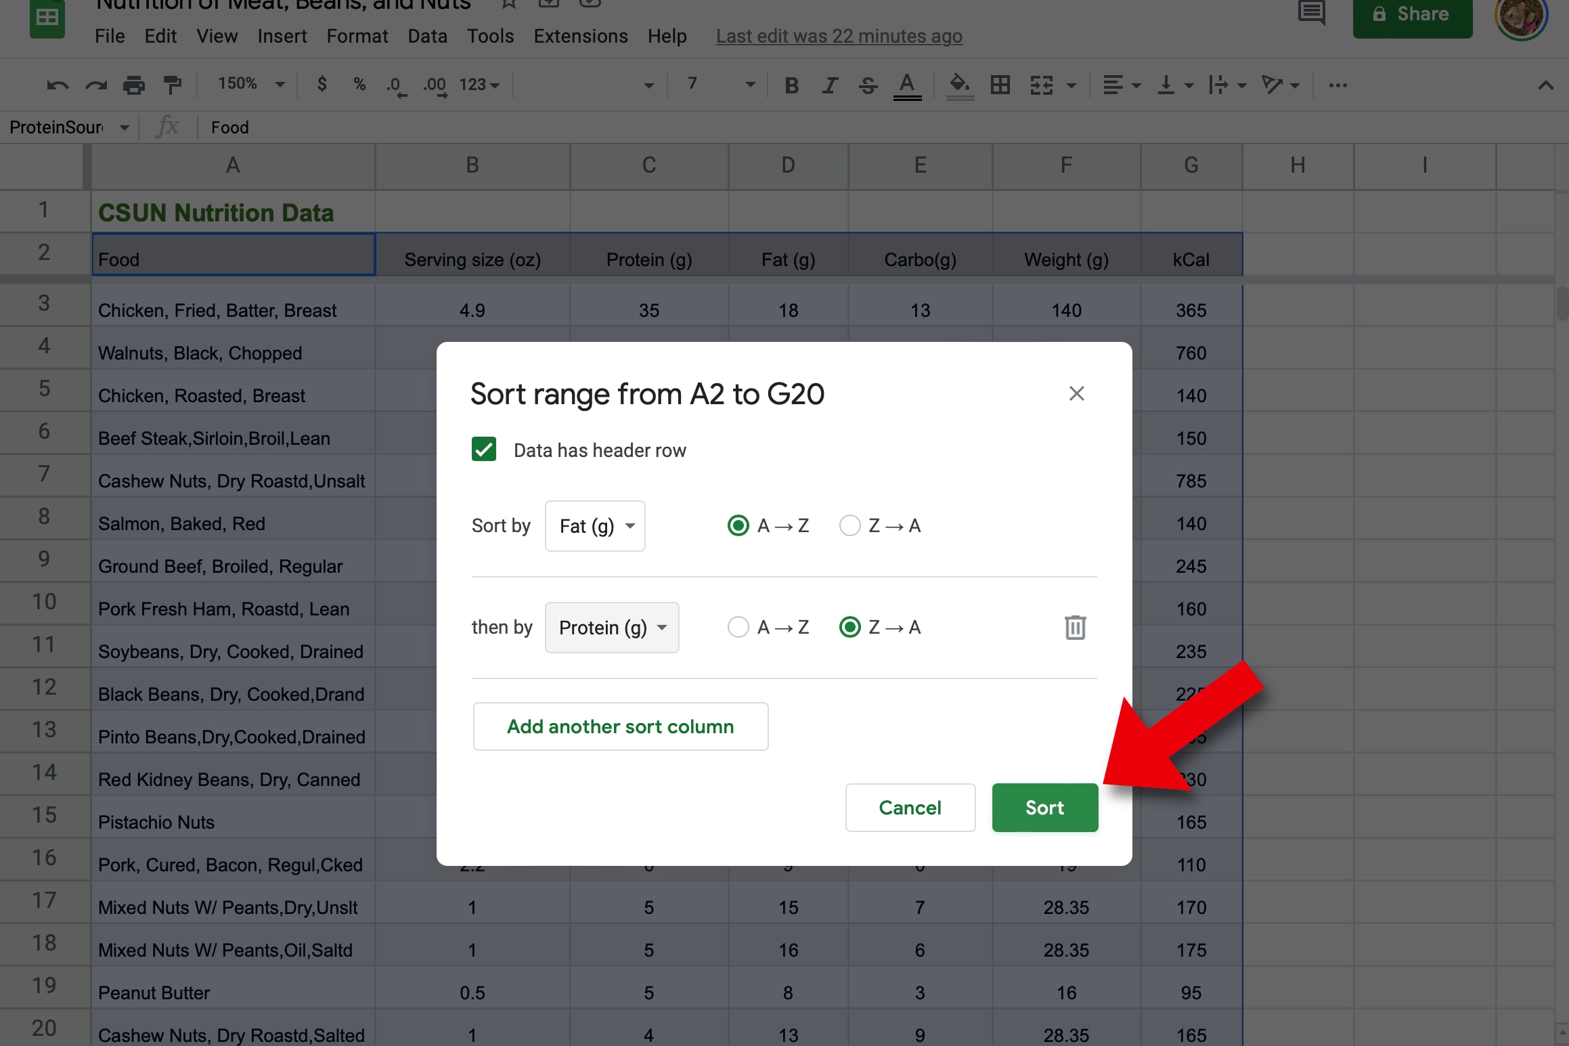Open the text rotation dropdown

1280,85
